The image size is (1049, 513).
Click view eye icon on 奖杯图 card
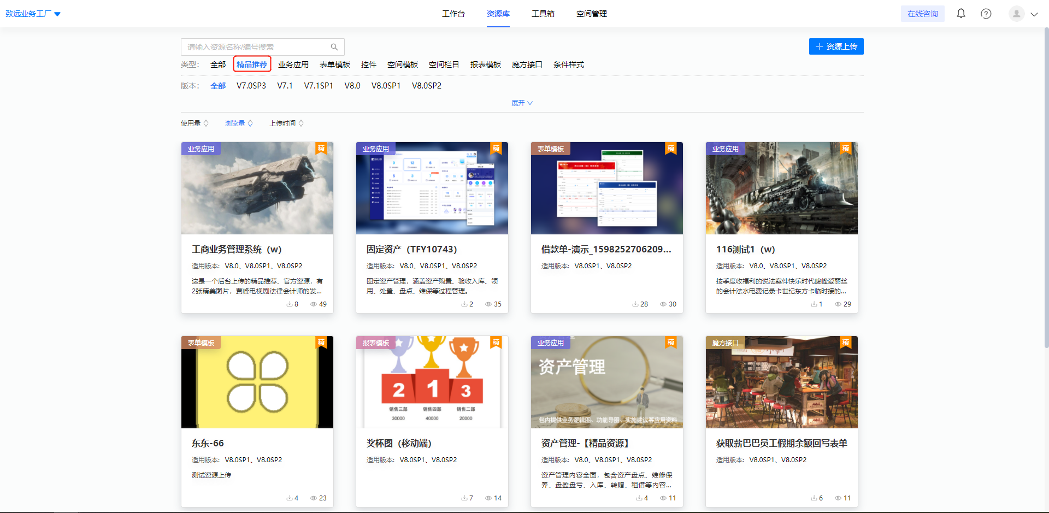point(488,498)
